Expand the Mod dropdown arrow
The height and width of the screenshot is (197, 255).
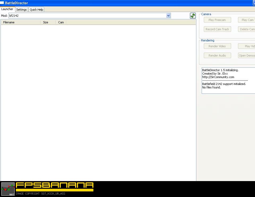tap(168, 16)
